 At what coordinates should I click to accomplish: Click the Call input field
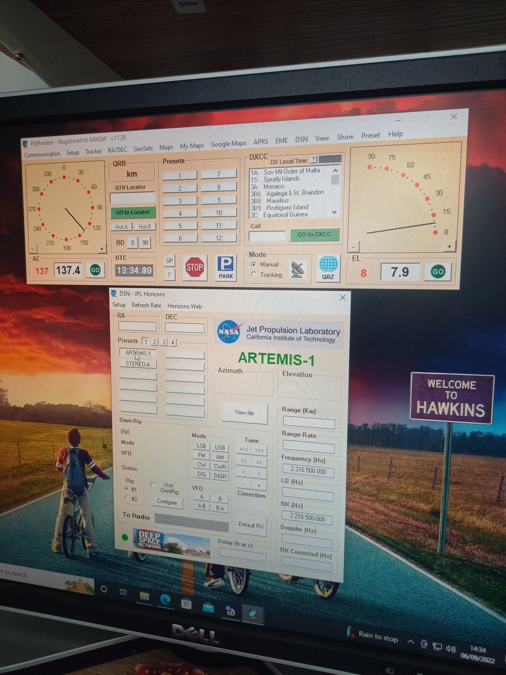coord(267,236)
